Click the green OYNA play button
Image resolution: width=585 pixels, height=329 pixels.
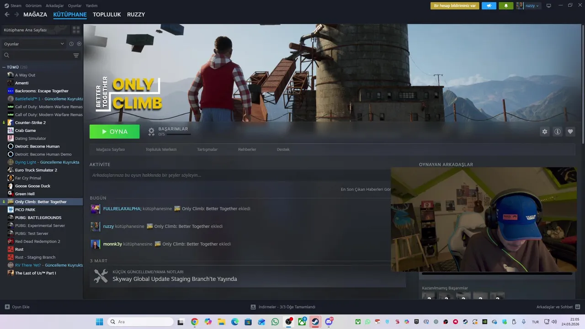click(115, 132)
